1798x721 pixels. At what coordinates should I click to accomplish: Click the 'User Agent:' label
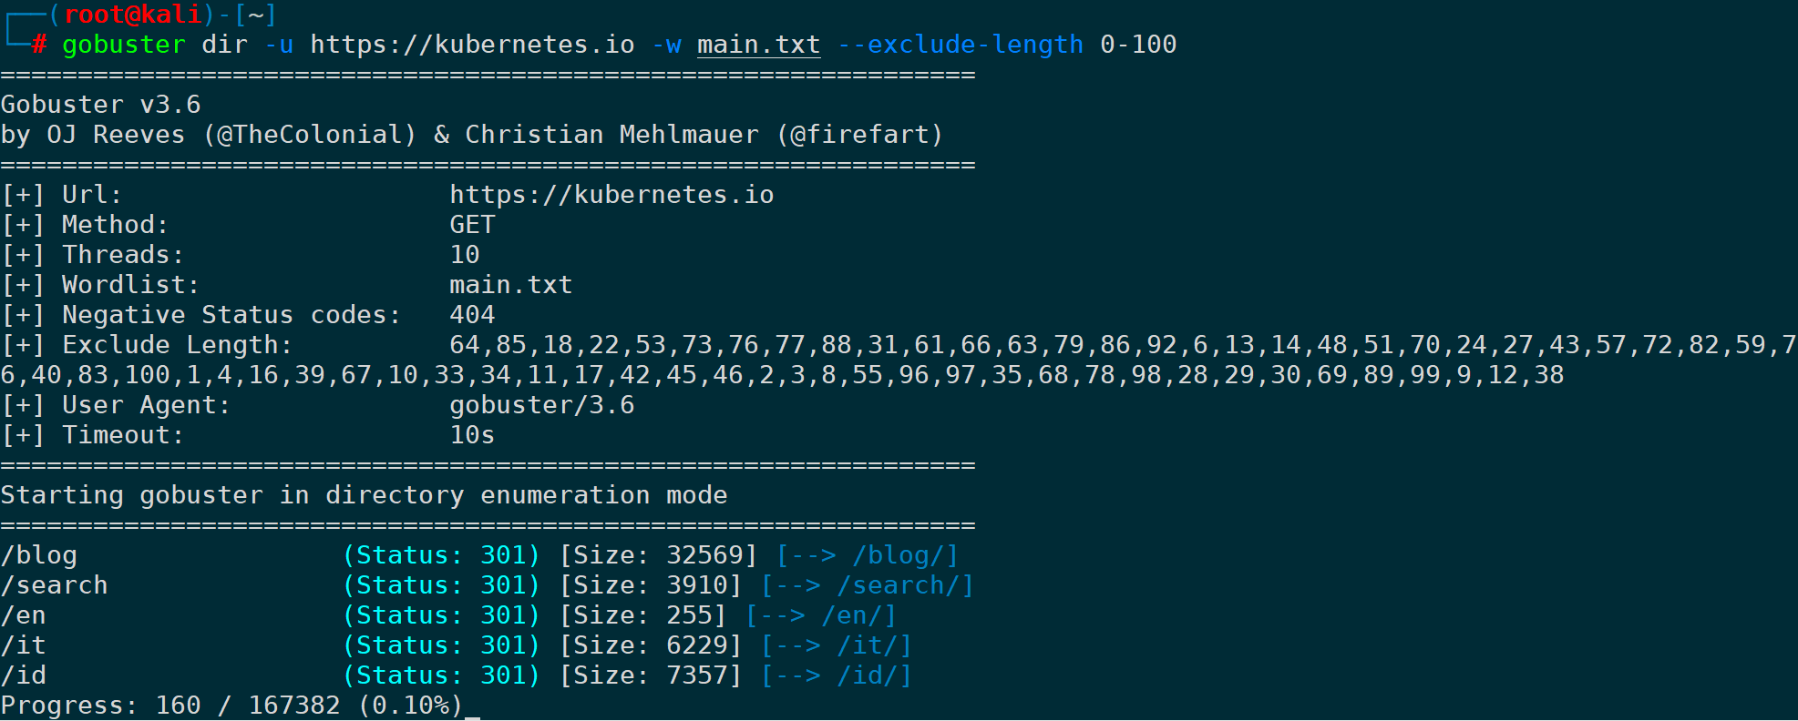click(x=146, y=405)
